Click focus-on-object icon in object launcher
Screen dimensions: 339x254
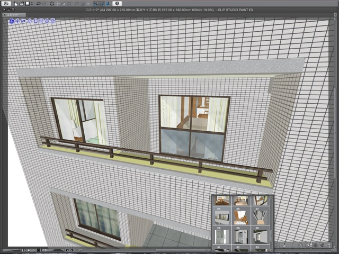tap(278, 246)
